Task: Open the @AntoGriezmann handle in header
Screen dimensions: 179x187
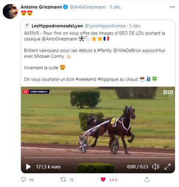Action: click(x=87, y=7)
